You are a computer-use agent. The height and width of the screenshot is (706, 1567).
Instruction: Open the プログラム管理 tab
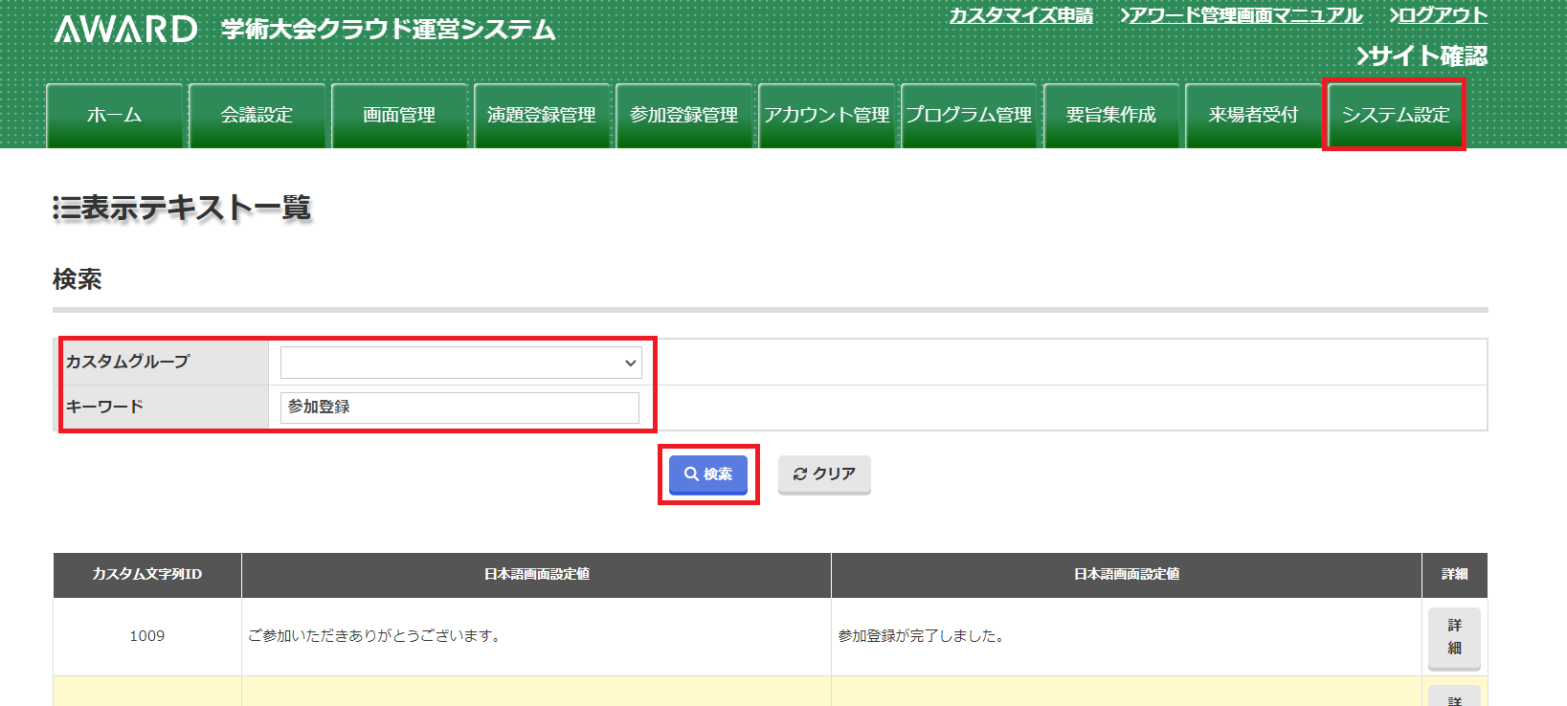pyautogui.click(x=969, y=116)
